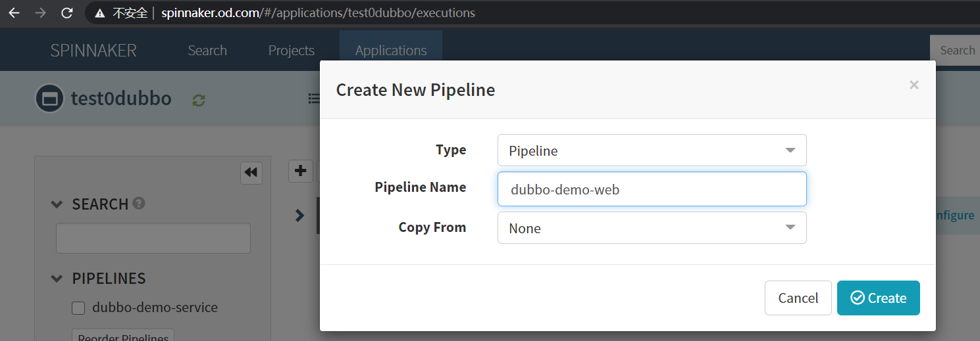This screenshot has width=980, height=341.
Task: Collapse the PIPELINES section chevron
Action: pyautogui.click(x=57, y=279)
